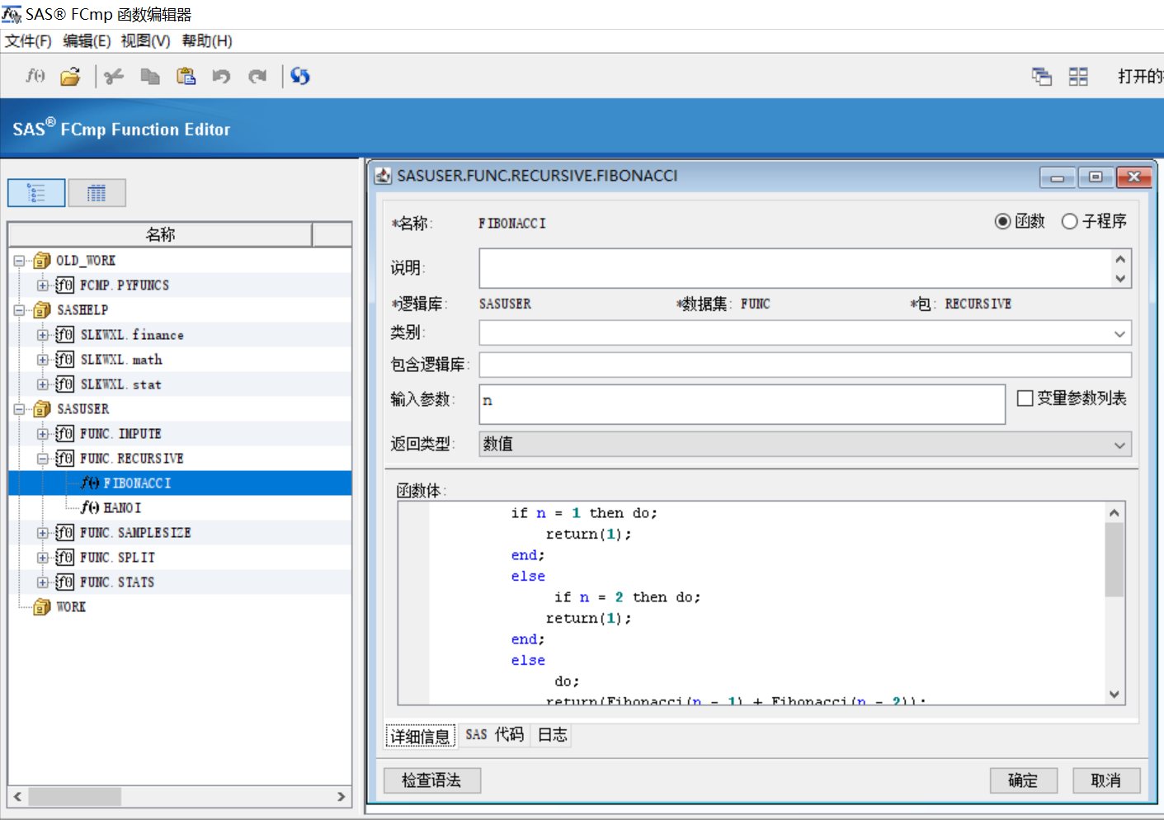Select the OLD_WORK library icon

[x=42, y=261]
